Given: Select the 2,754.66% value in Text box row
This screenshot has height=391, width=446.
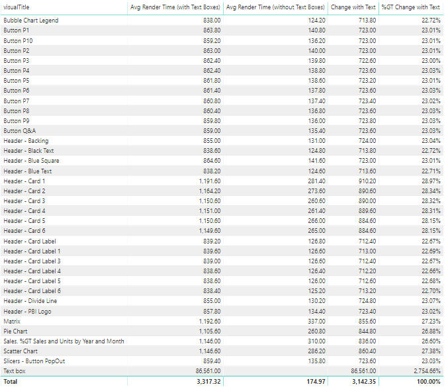Looking at the screenshot, I should (x=427, y=371).
